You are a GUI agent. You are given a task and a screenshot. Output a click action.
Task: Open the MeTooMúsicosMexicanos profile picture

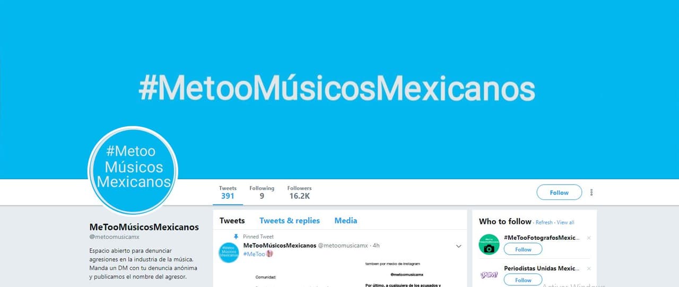tap(133, 171)
